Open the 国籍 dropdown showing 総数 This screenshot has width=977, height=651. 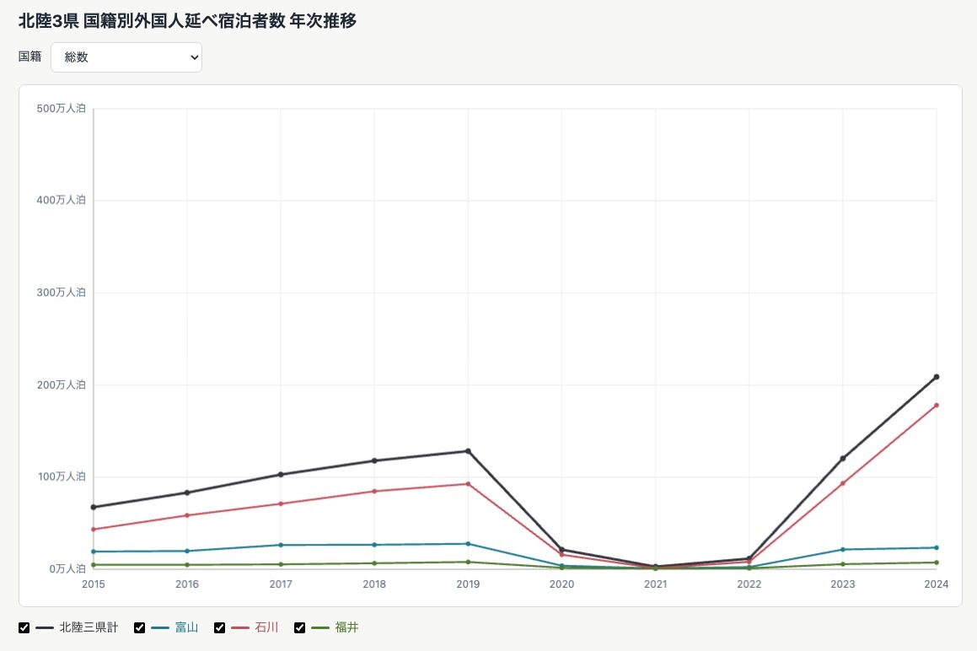click(126, 57)
